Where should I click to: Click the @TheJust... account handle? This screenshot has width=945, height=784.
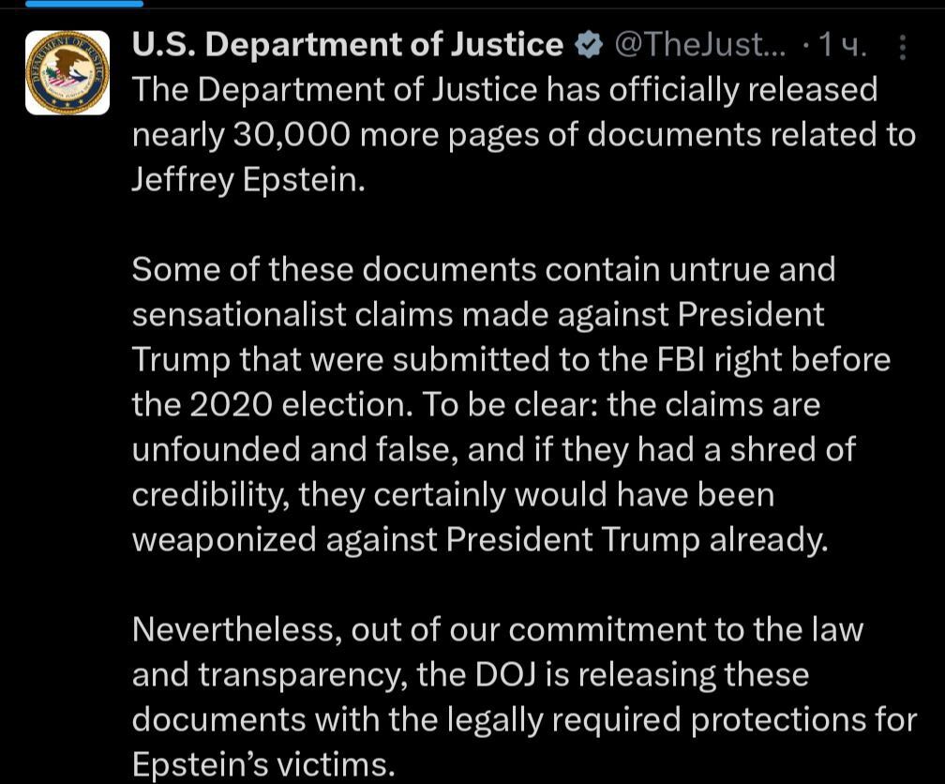coord(694,45)
